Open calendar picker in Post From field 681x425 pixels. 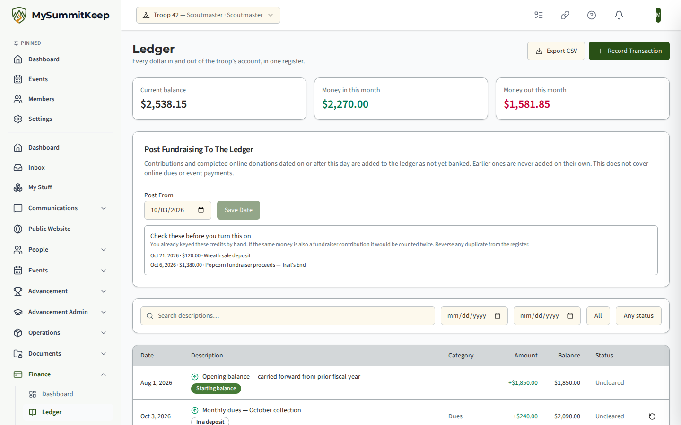point(201,210)
